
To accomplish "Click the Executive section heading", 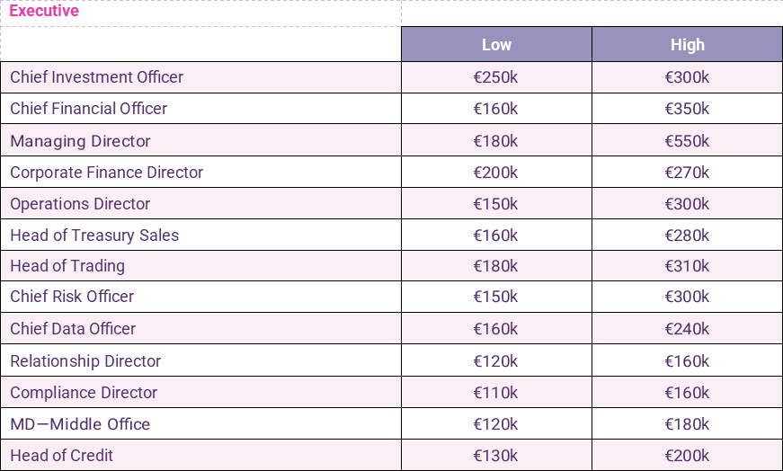I will pos(44,12).
